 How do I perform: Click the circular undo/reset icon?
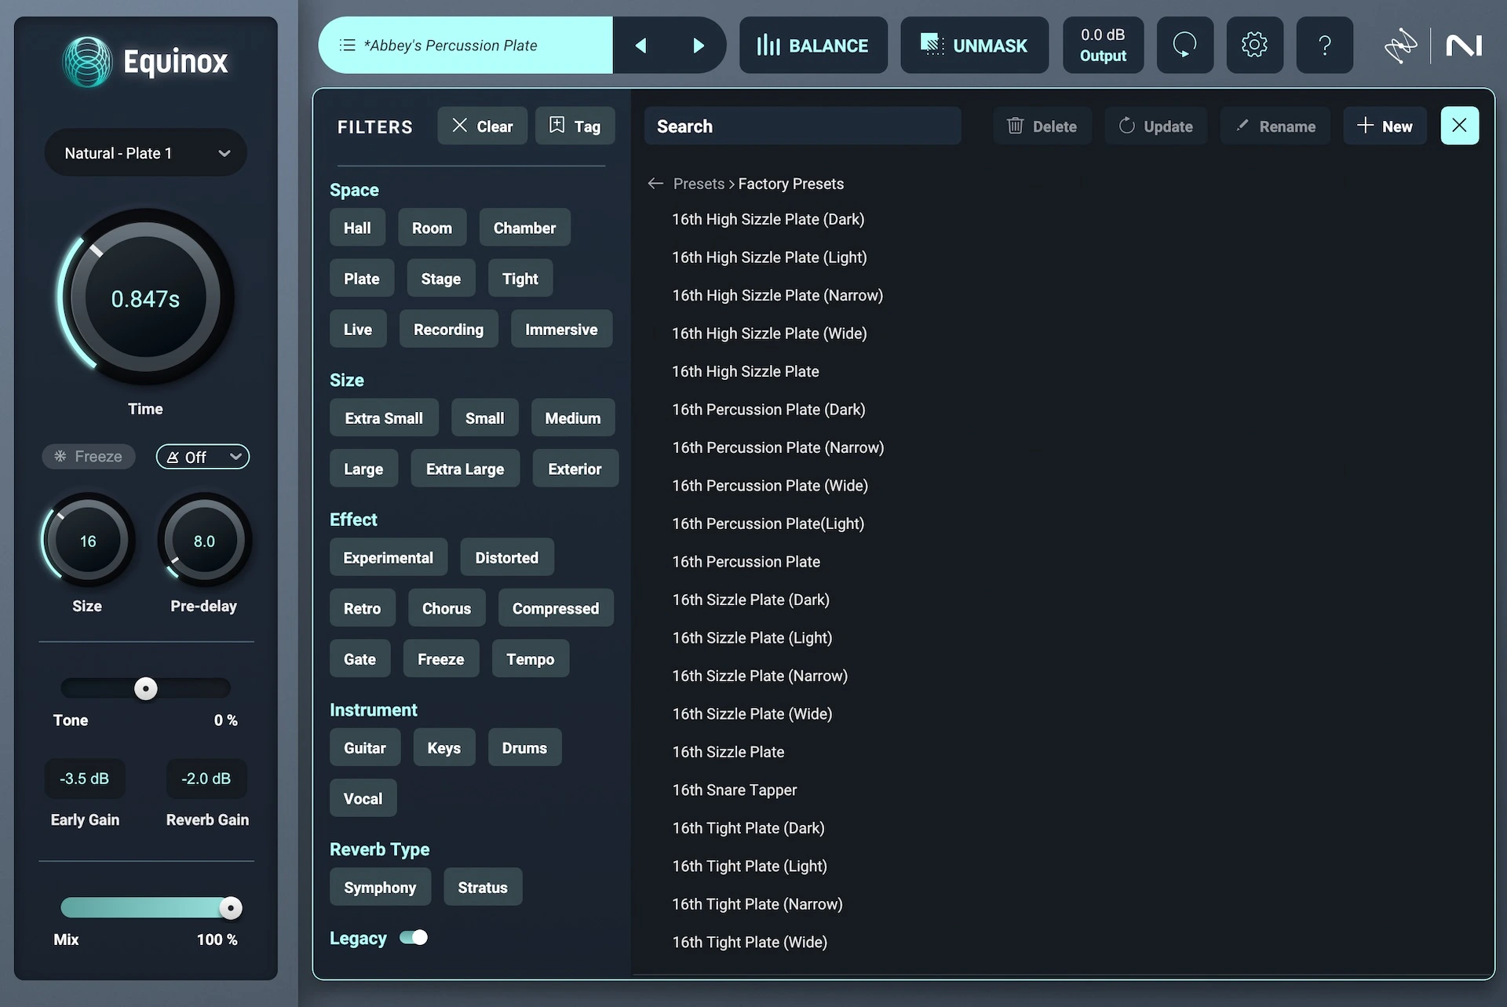coord(1184,46)
